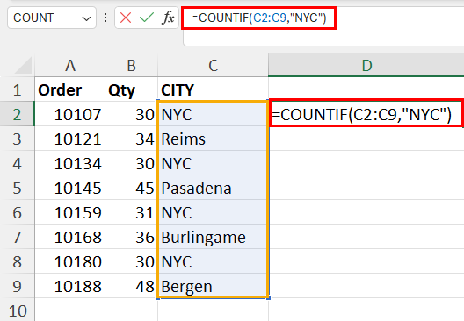This screenshot has height=321, width=464.
Task: Select row 5 header
Action: (18, 188)
